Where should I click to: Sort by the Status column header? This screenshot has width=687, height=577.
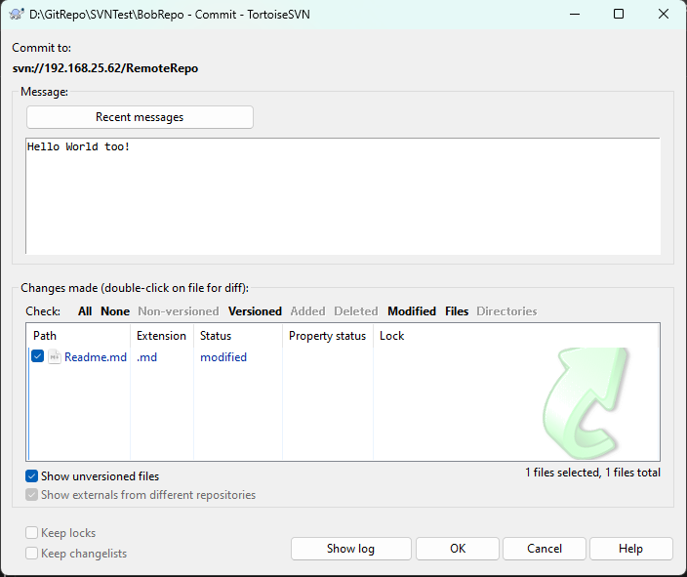click(x=238, y=336)
